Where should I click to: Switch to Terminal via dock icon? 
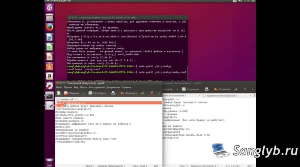click(49, 96)
